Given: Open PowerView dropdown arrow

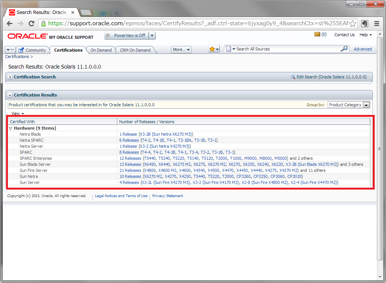Looking at the screenshot, I should [x=152, y=36].
